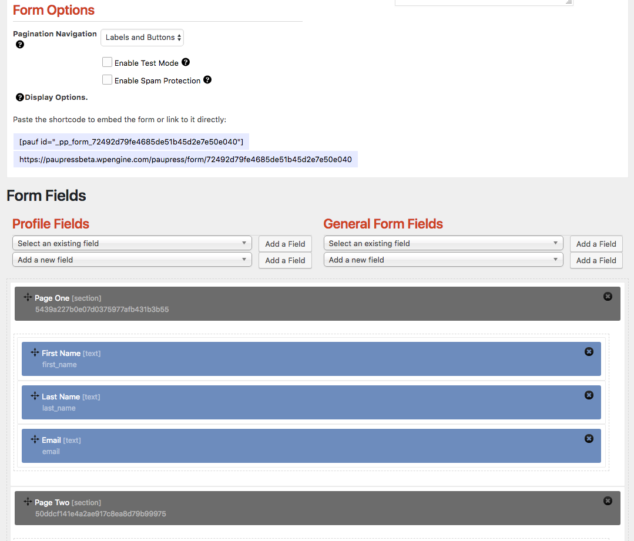Image resolution: width=634 pixels, height=541 pixels.
Task: Open the Profile Fields existing field selector
Action: point(132,243)
